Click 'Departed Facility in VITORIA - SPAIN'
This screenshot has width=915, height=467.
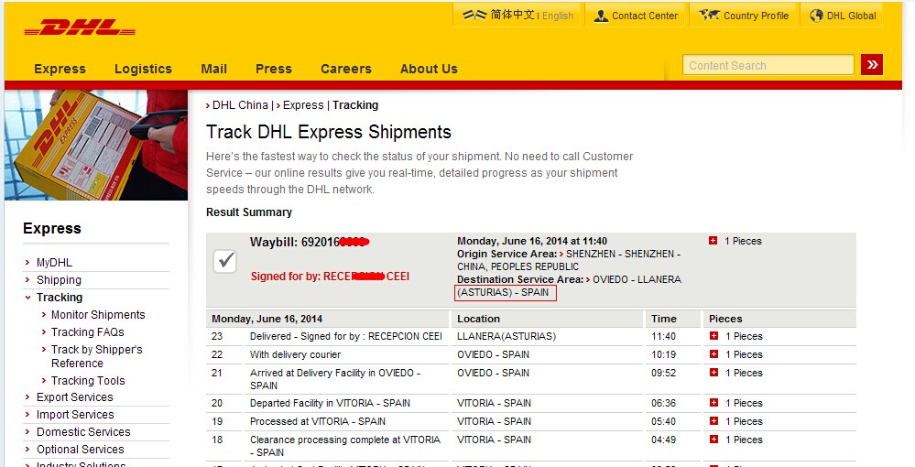click(x=331, y=403)
